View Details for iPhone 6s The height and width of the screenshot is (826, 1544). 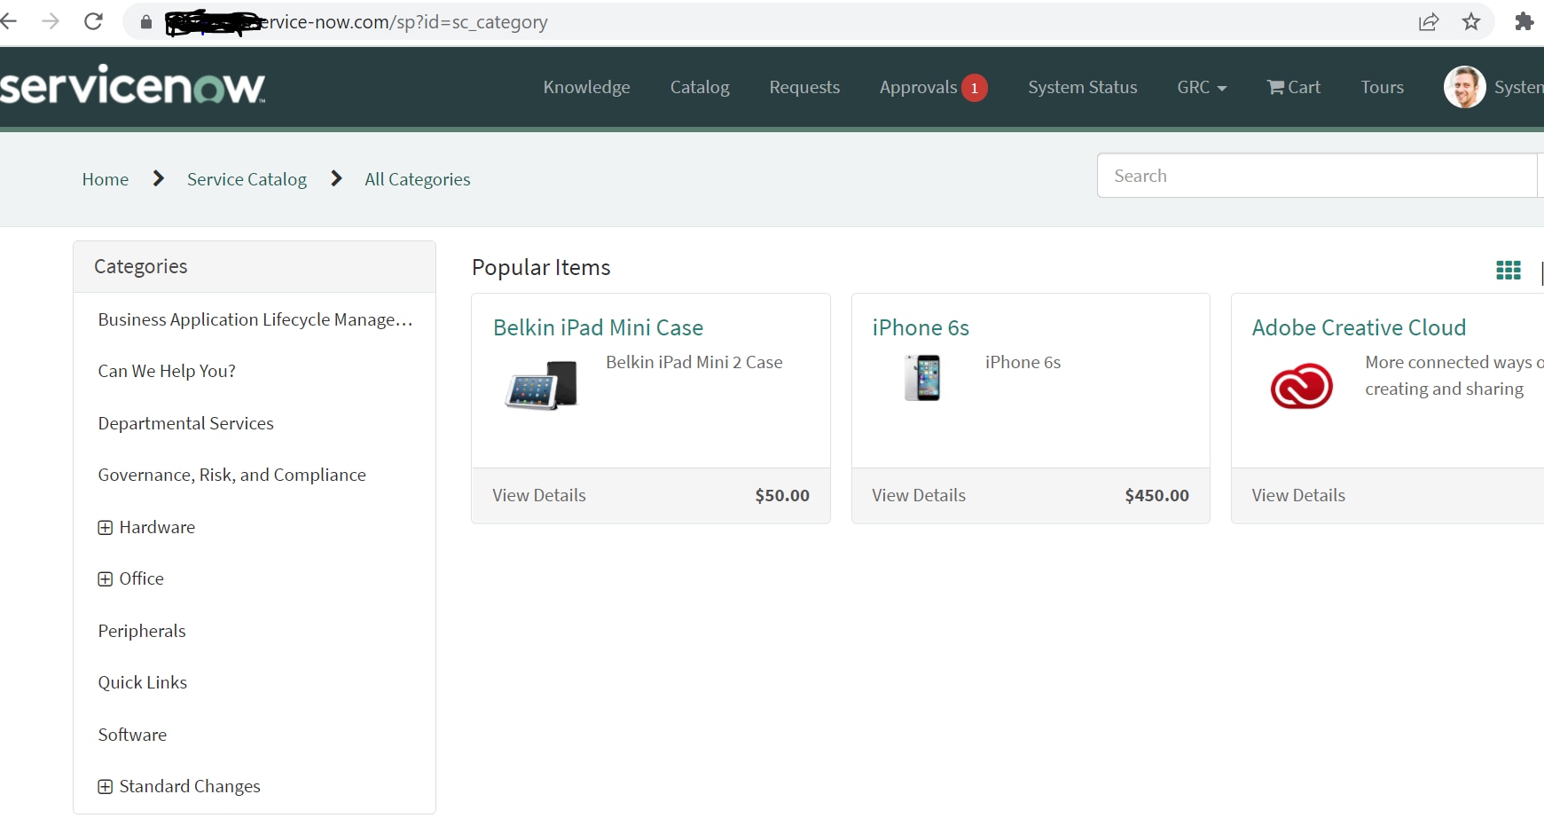[919, 495]
